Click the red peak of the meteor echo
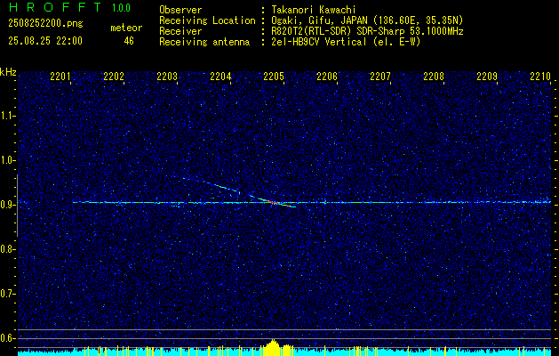This screenshot has width=559, height=356. pos(274,202)
